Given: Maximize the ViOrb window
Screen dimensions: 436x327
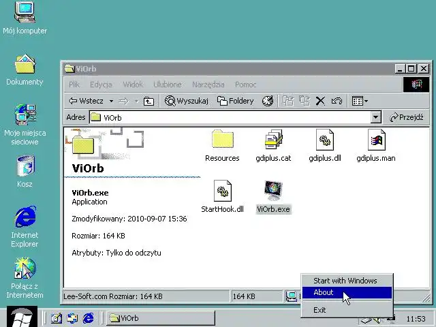Looking at the screenshot, I should point(411,69).
